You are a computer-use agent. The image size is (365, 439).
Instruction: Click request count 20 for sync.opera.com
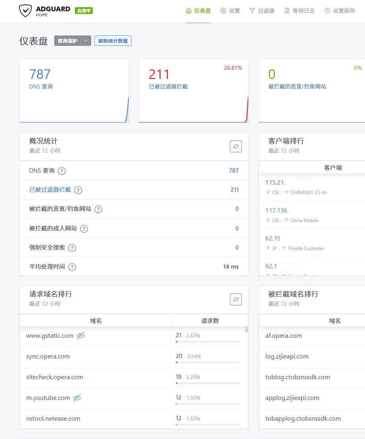tap(179, 356)
